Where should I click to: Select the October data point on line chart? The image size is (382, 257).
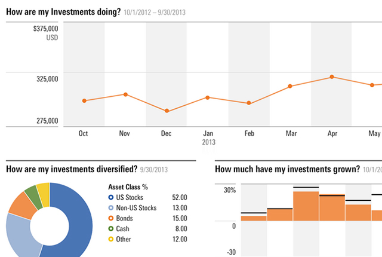(x=84, y=100)
